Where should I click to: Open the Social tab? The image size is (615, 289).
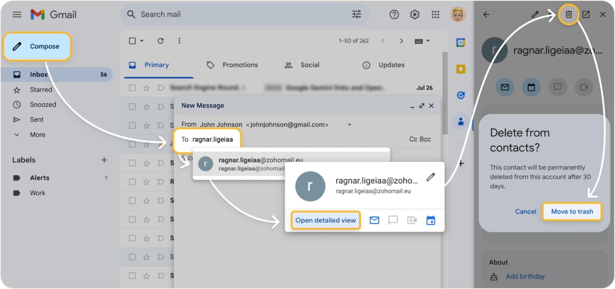coord(310,65)
